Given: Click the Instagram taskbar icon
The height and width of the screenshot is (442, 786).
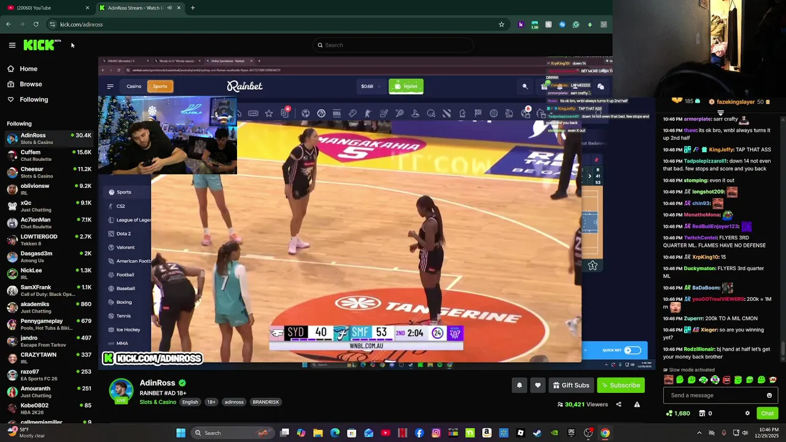Looking at the screenshot, I should coord(436,433).
